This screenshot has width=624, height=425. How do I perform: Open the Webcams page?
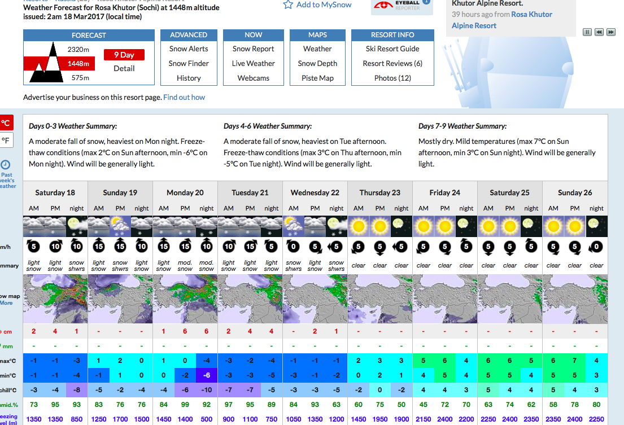pyautogui.click(x=254, y=78)
